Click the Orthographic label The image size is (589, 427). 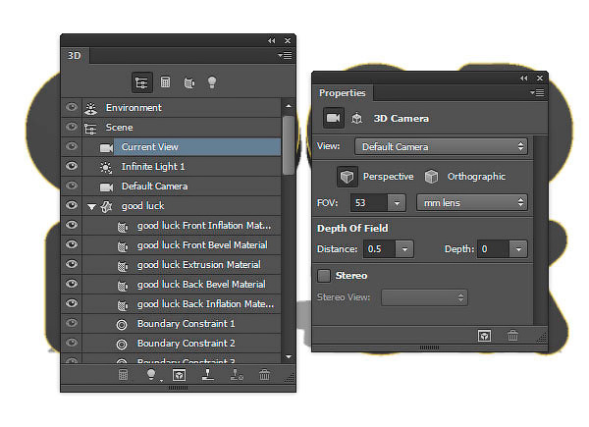(476, 177)
